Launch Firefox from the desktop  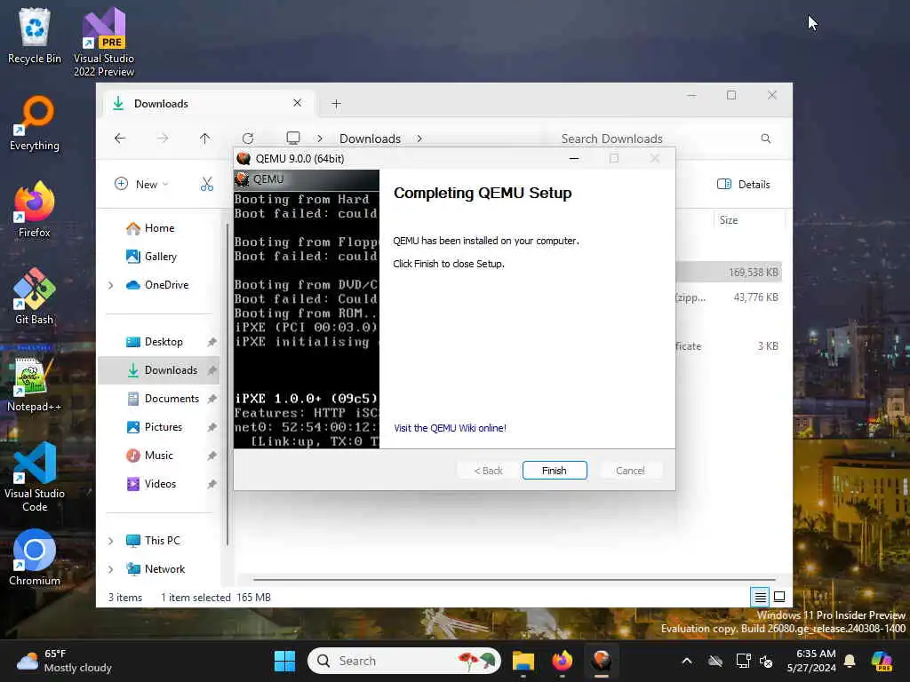(x=35, y=210)
